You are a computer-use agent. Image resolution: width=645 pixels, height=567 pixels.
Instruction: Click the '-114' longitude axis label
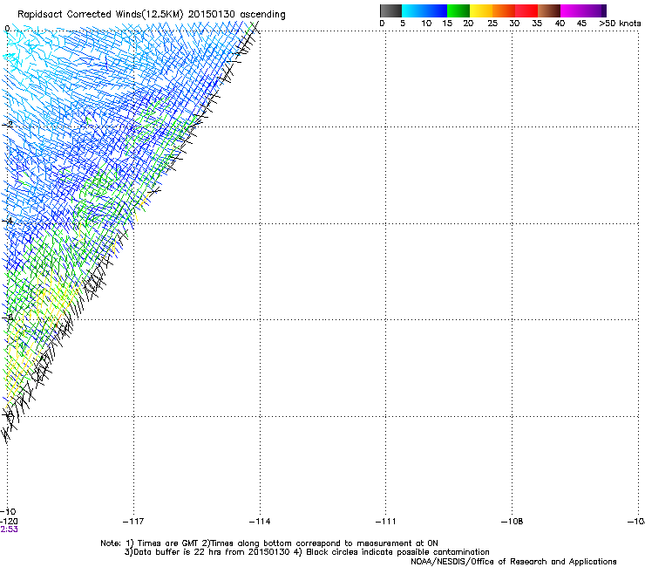click(260, 522)
